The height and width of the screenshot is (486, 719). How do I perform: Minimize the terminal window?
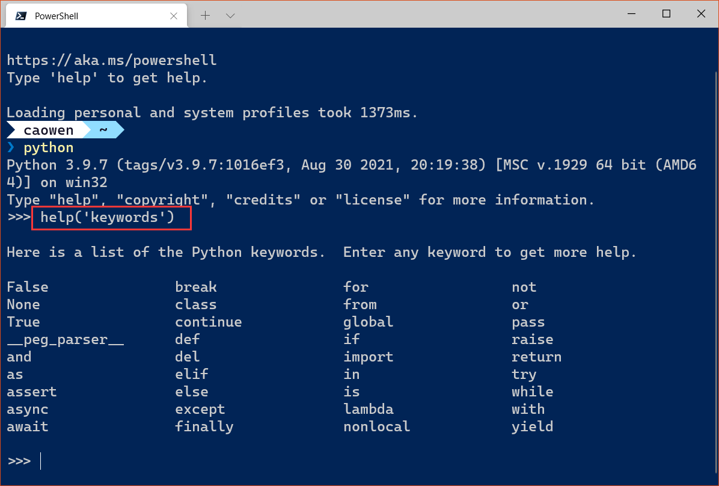click(631, 14)
